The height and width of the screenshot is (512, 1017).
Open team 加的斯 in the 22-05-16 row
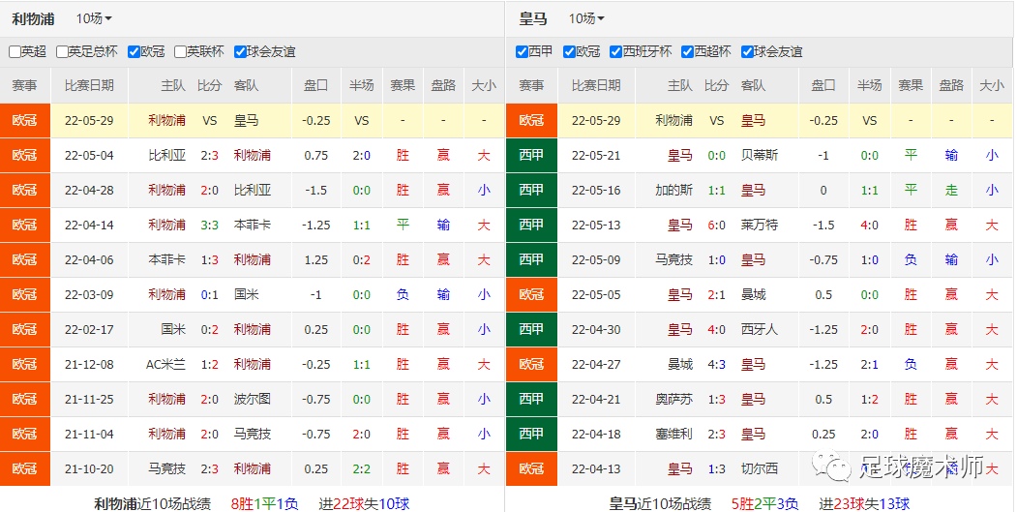coord(673,190)
